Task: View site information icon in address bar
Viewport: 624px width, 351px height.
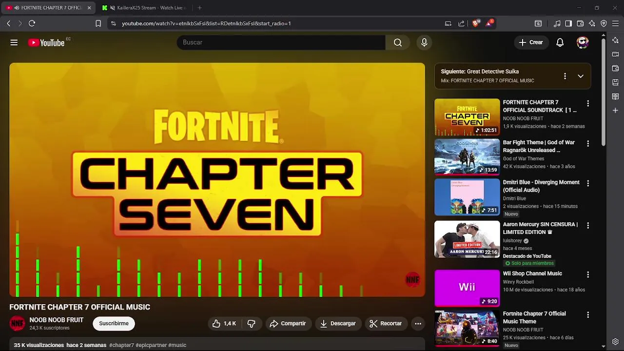Action: click(x=113, y=23)
